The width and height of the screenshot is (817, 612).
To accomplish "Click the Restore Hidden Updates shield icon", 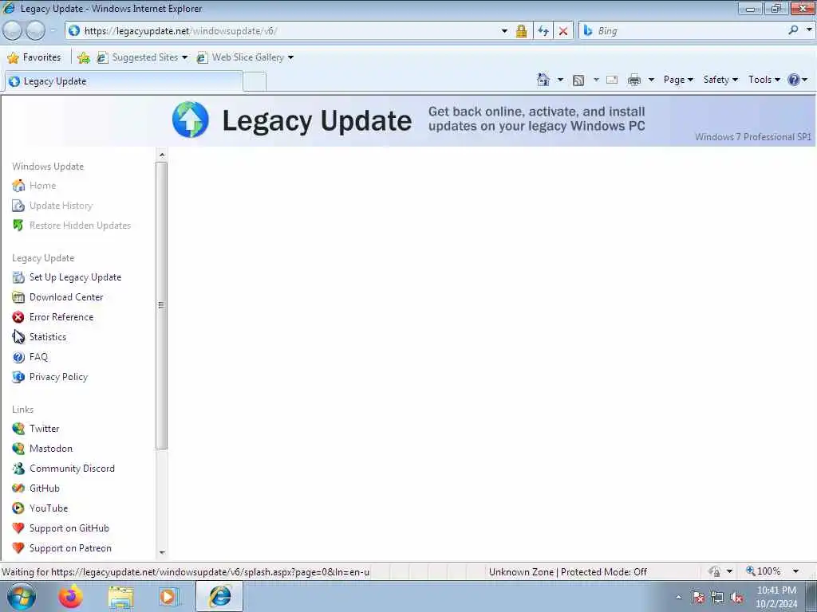I will [18, 226].
